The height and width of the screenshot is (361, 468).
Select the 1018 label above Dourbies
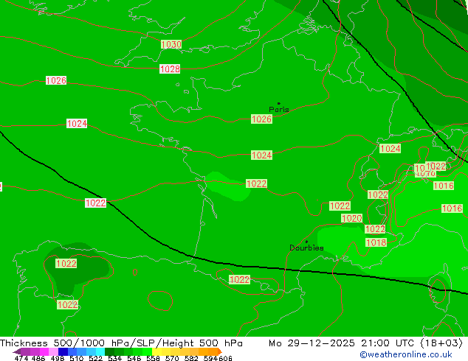tap(376, 242)
